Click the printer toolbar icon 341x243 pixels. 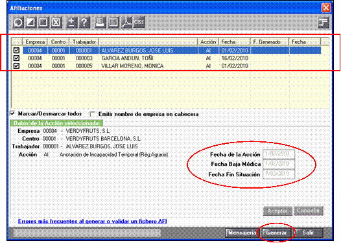[x=100, y=22]
